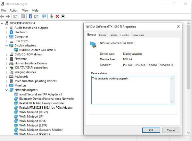Click the Show/Hide Console Tree toolbar icon
Viewport: 192px width, 141px height.
click(15, 16)
